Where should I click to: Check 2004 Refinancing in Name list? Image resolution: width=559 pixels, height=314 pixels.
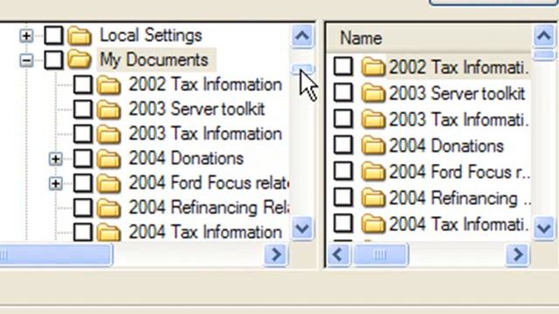pos(343,197)
